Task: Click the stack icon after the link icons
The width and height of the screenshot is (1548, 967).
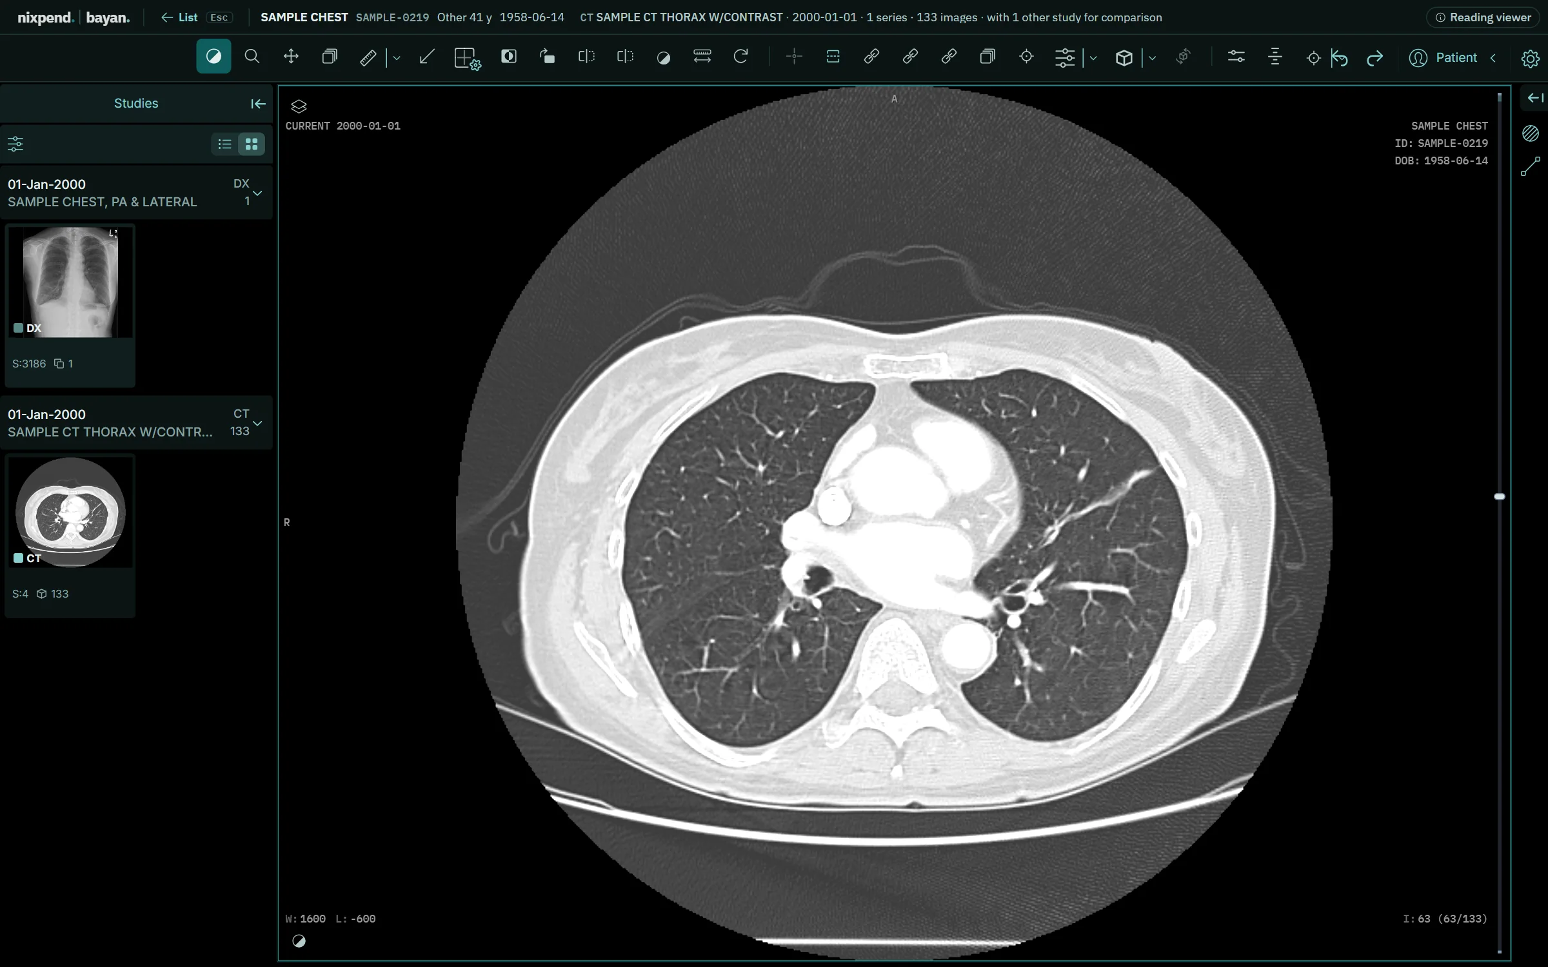Action: point(987,57)
